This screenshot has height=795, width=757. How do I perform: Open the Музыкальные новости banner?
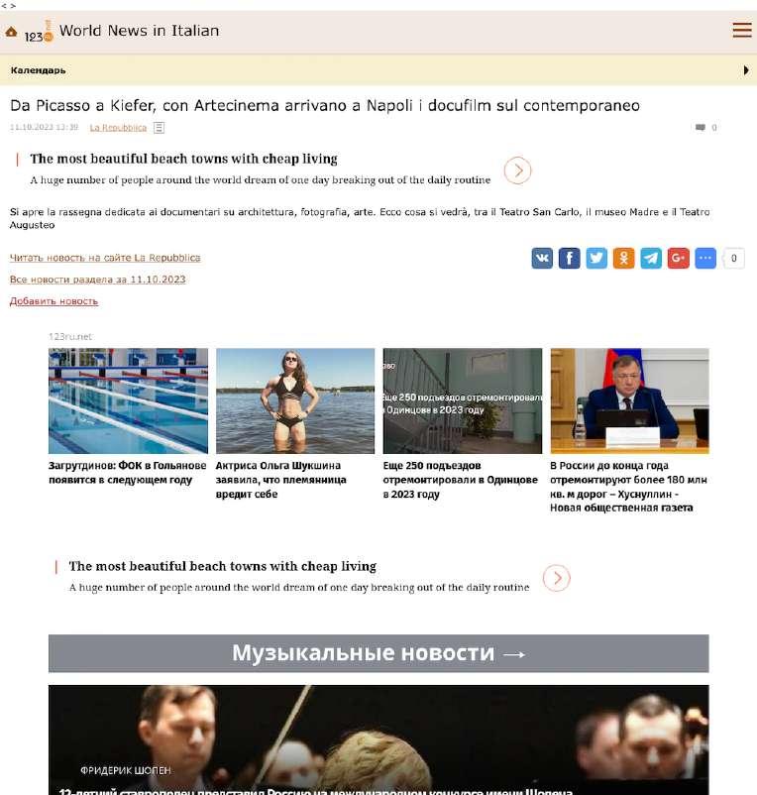pyautogui.click(x=378, y=653)
